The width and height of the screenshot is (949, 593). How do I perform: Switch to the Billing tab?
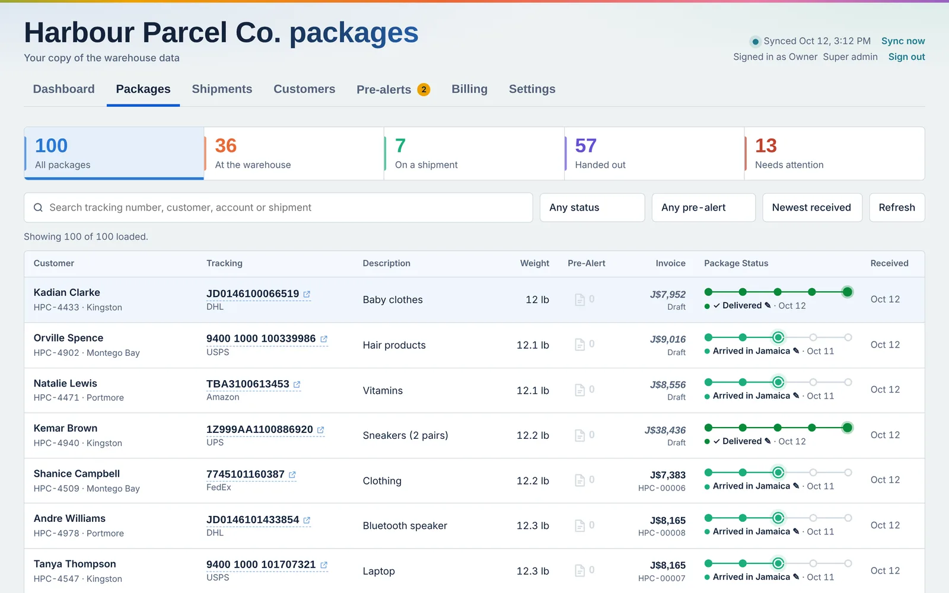pyautogui.click(x=469, y=89)
